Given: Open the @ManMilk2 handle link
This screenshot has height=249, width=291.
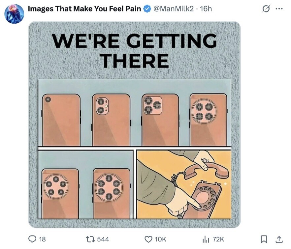Looking at the screenshot, I should [x=173, y=9].
